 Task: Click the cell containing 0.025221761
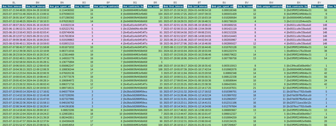[62, 28]
